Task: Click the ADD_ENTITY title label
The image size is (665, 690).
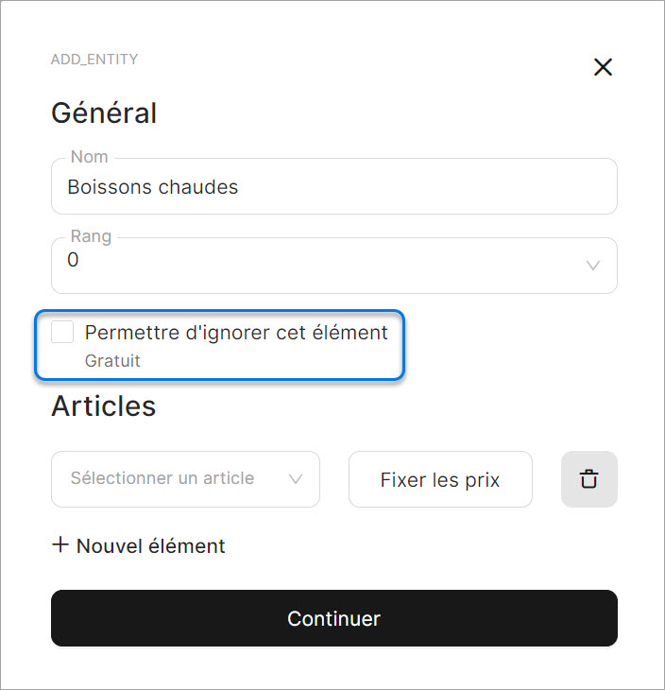Action: click(94, 60)
